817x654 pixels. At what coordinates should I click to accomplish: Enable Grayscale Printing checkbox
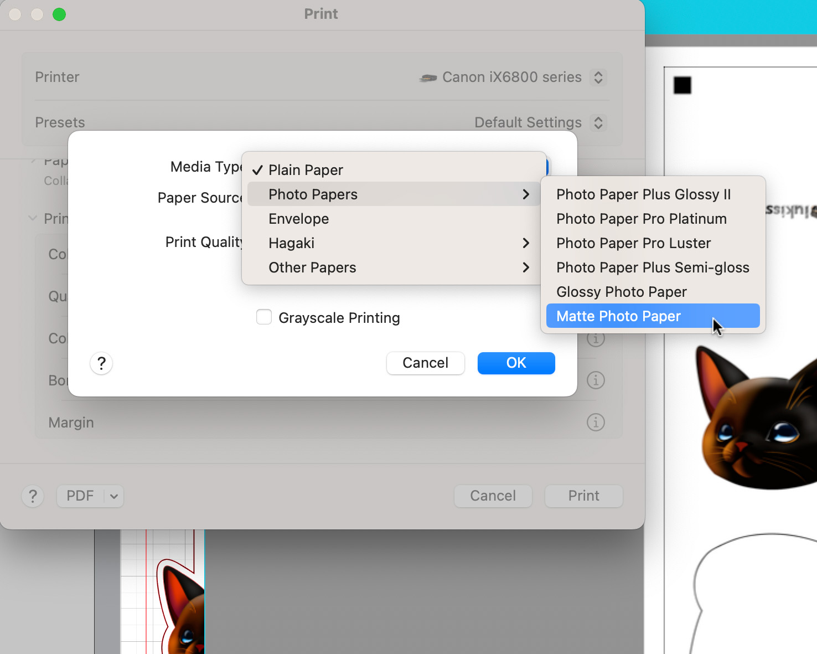(x=264, y=317)
